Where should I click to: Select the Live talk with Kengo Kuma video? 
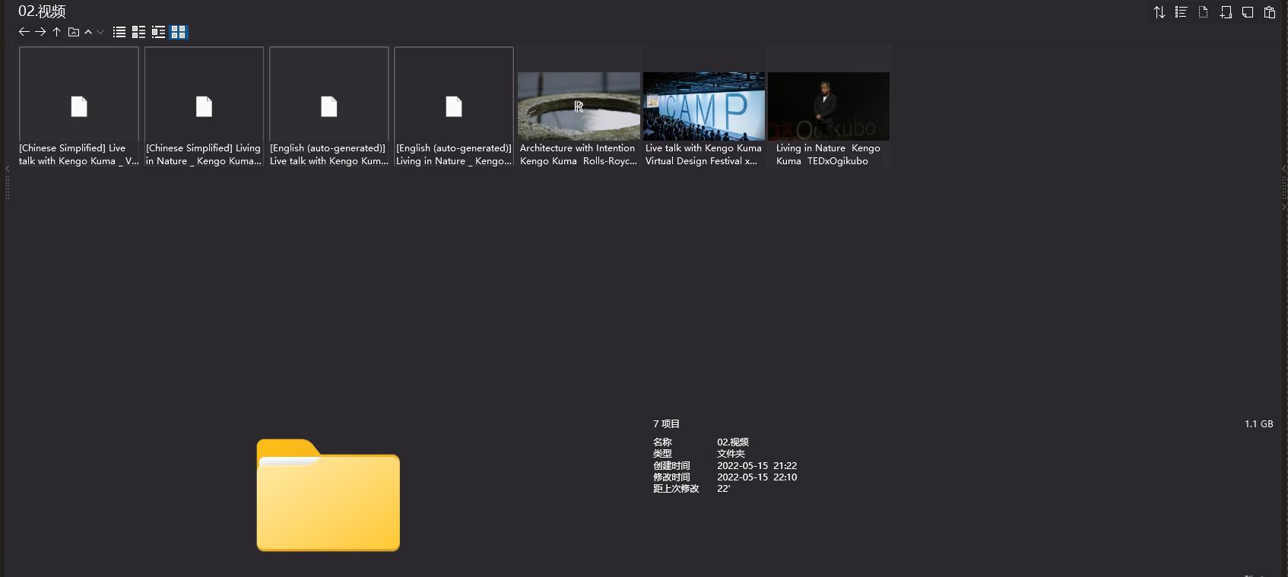tap(704, 106)
